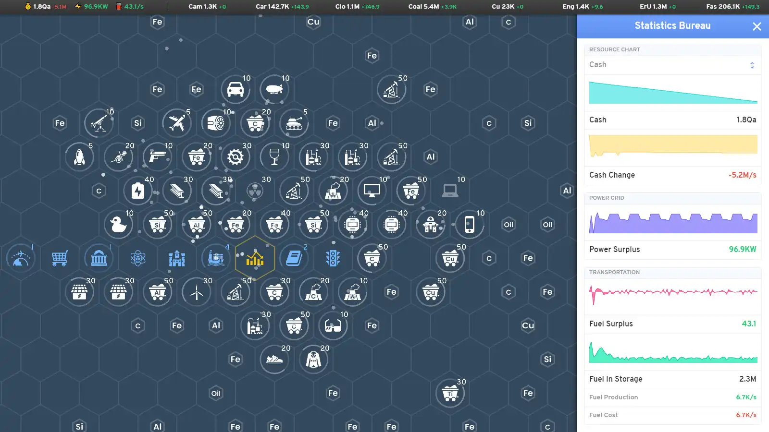Click the rubber duck toy factory

118,224
